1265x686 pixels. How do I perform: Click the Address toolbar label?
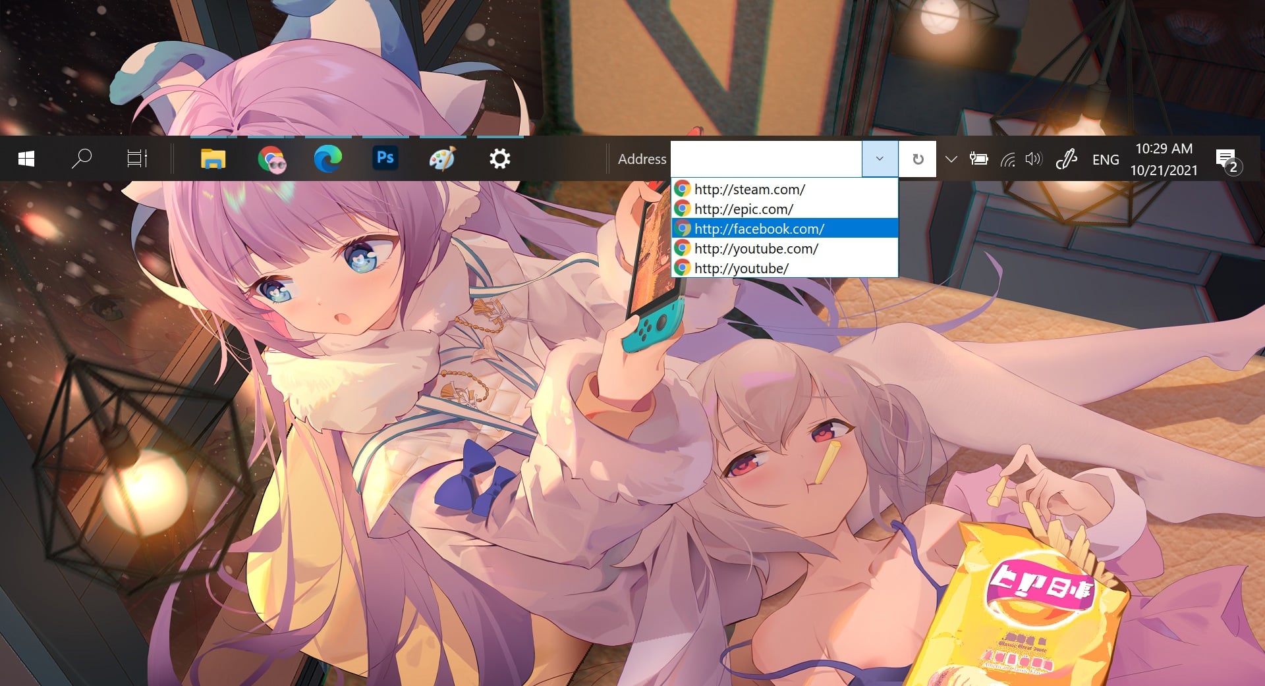tap(642, 159)
